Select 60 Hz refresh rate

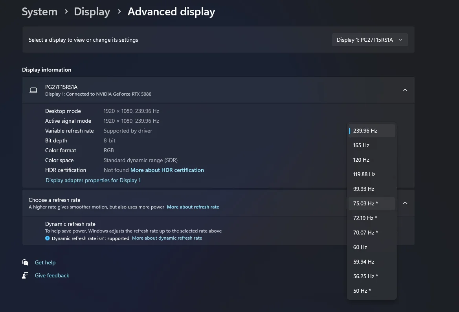[371, 247]
